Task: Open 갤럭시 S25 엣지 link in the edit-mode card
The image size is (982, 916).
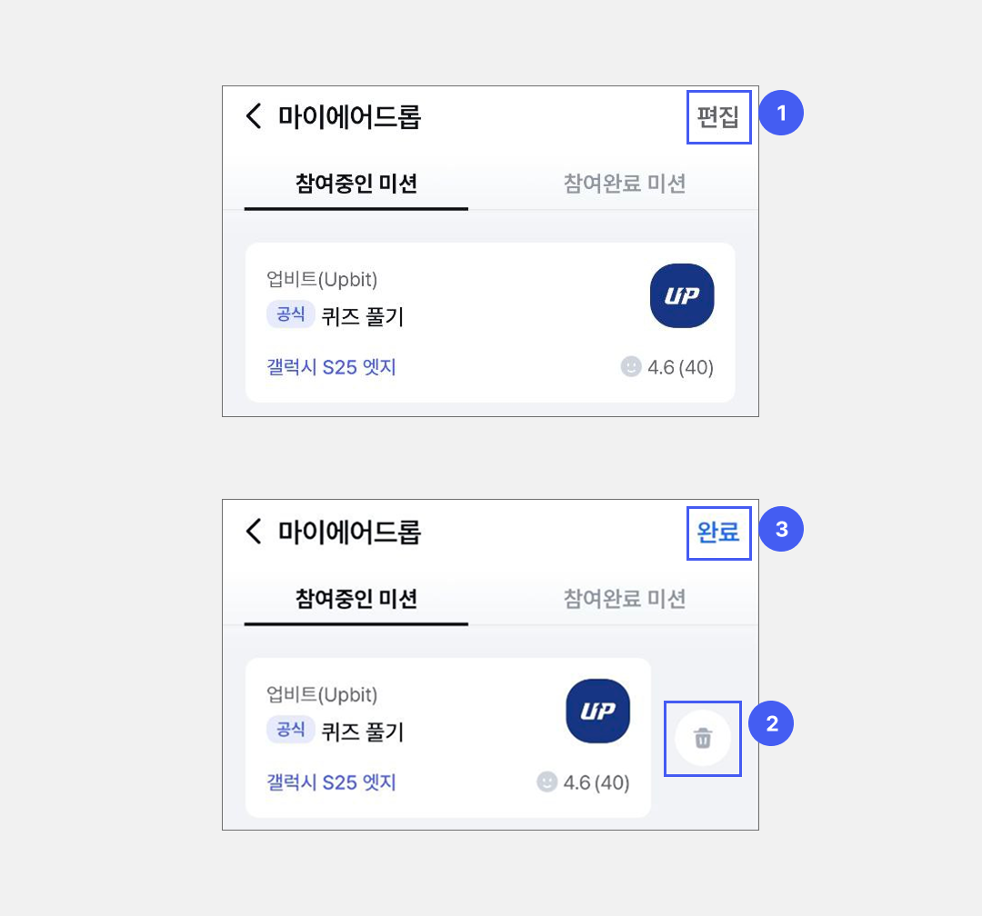Action: [331, 782]
